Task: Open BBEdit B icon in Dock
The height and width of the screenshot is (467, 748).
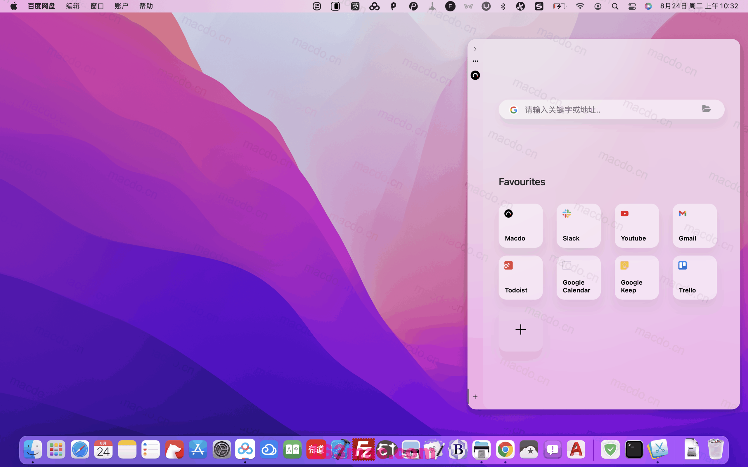Action: [x=458, y=449]
